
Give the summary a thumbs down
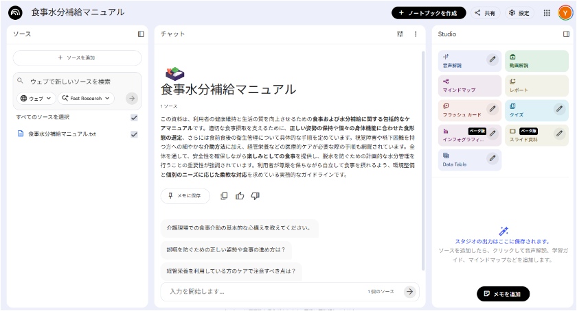pos(255,196)
